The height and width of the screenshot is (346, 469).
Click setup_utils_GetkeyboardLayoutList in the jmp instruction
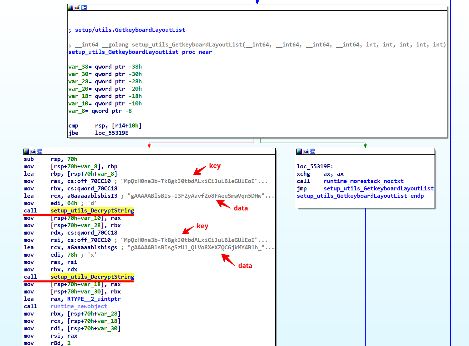pyautogui.click(x=378, y=188)
